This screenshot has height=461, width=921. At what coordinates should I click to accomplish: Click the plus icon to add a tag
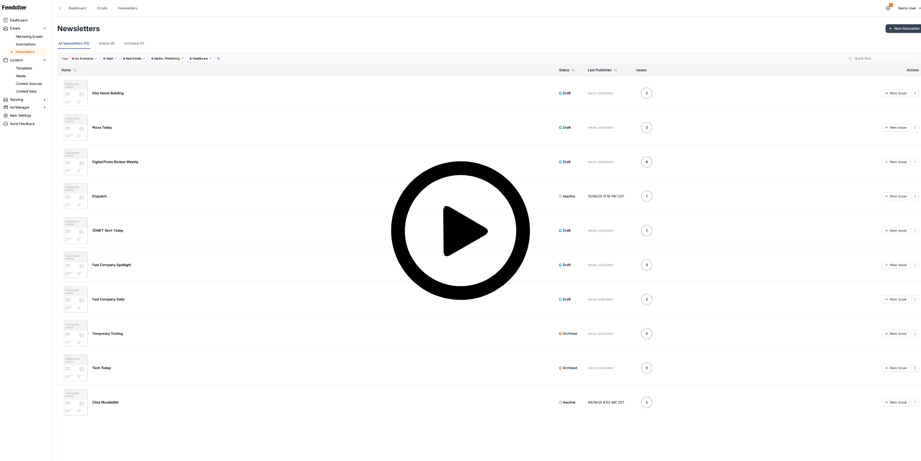click(x=218, y=59)
